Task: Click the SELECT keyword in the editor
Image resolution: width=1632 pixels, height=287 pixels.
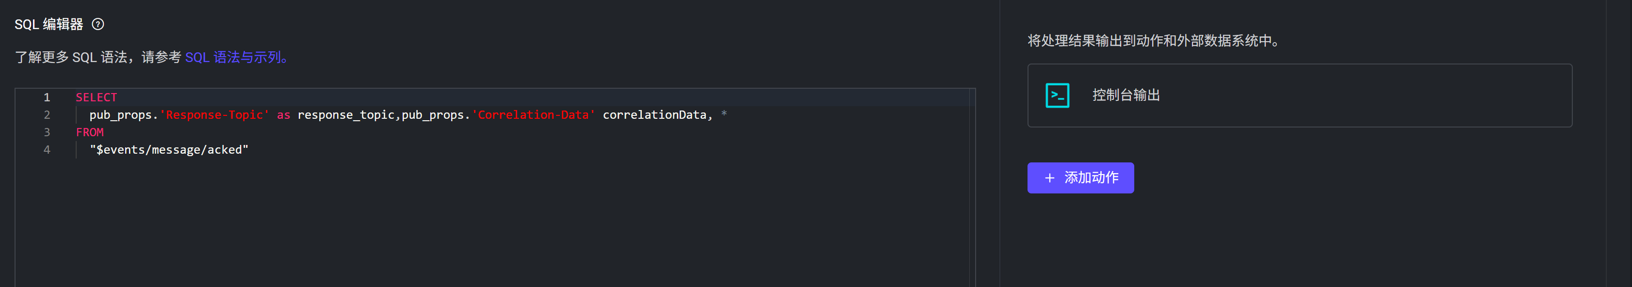Action: tap(96, 97)
